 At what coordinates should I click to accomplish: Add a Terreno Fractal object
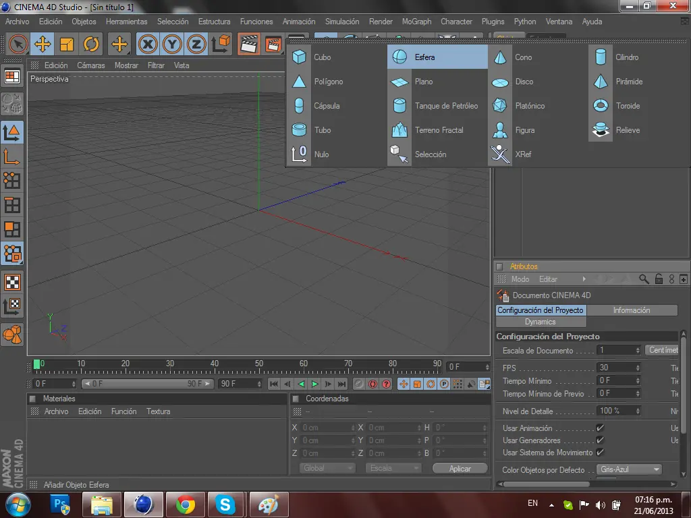click(x=437, y=130)
